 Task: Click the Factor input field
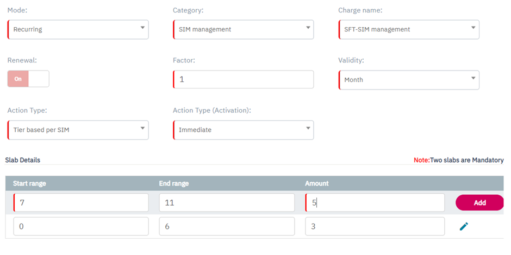(244, 79)
